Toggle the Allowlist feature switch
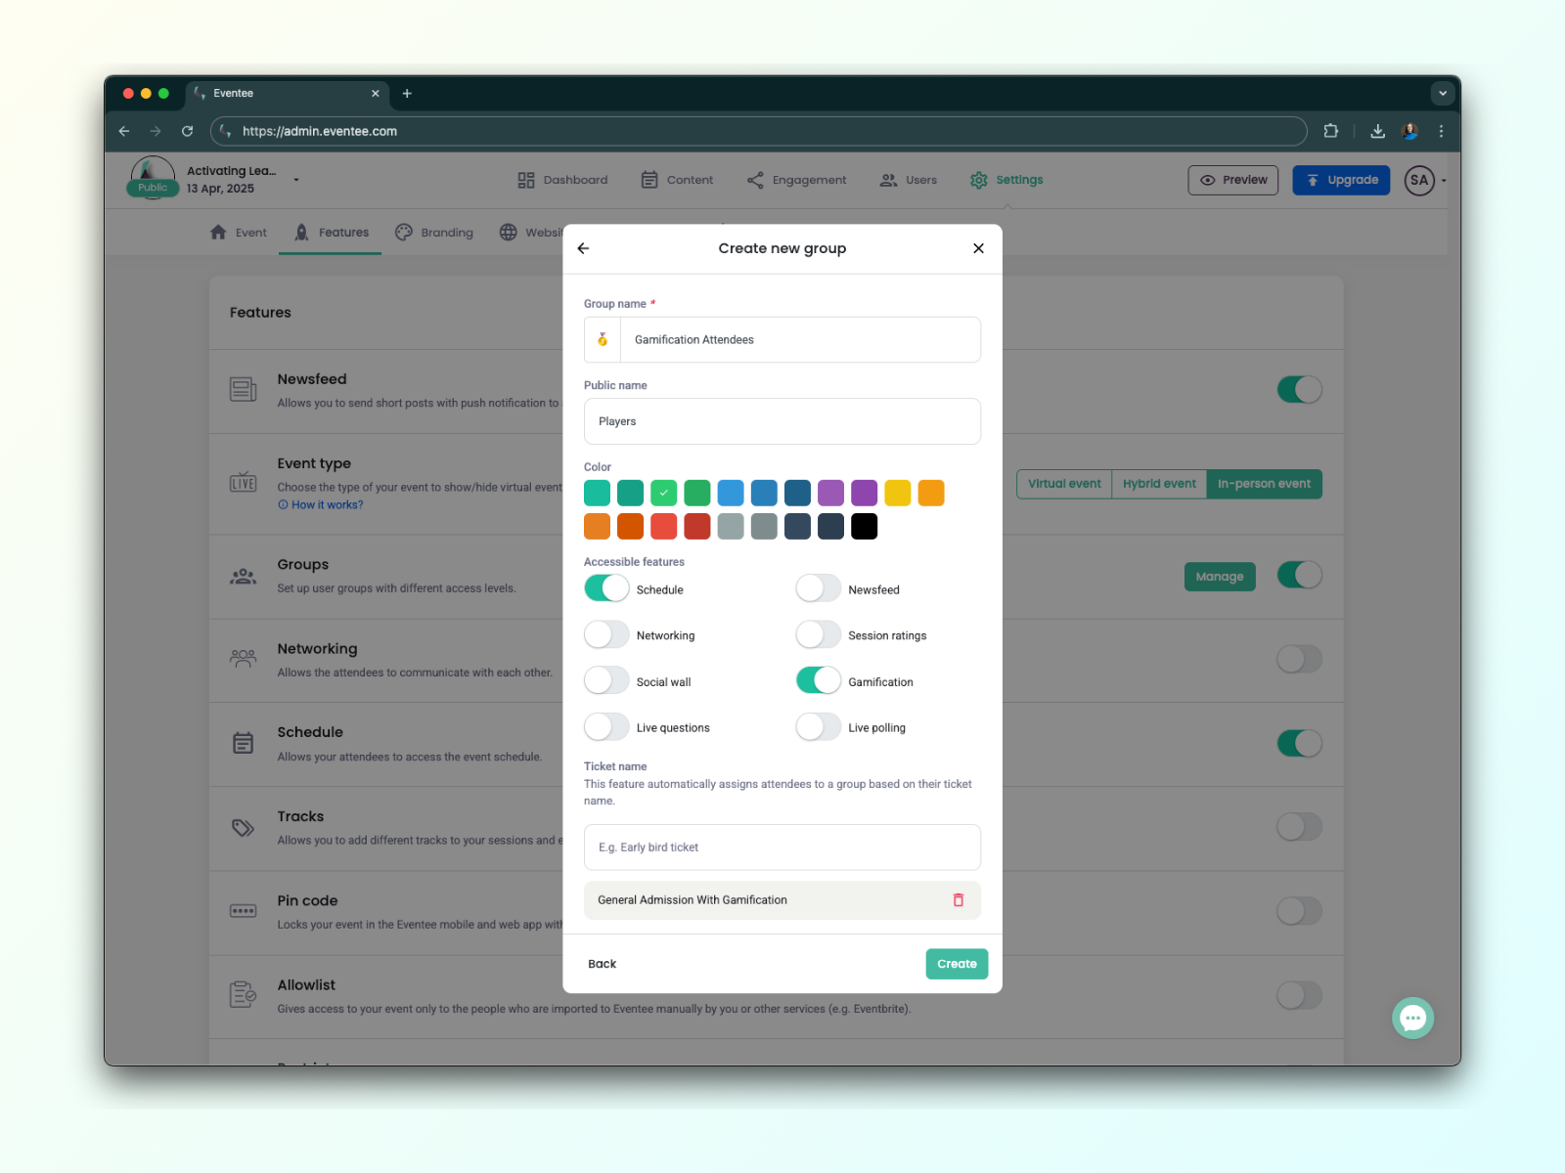The height and width of the screenshot is (1173, 1565). coord(1299,995)
